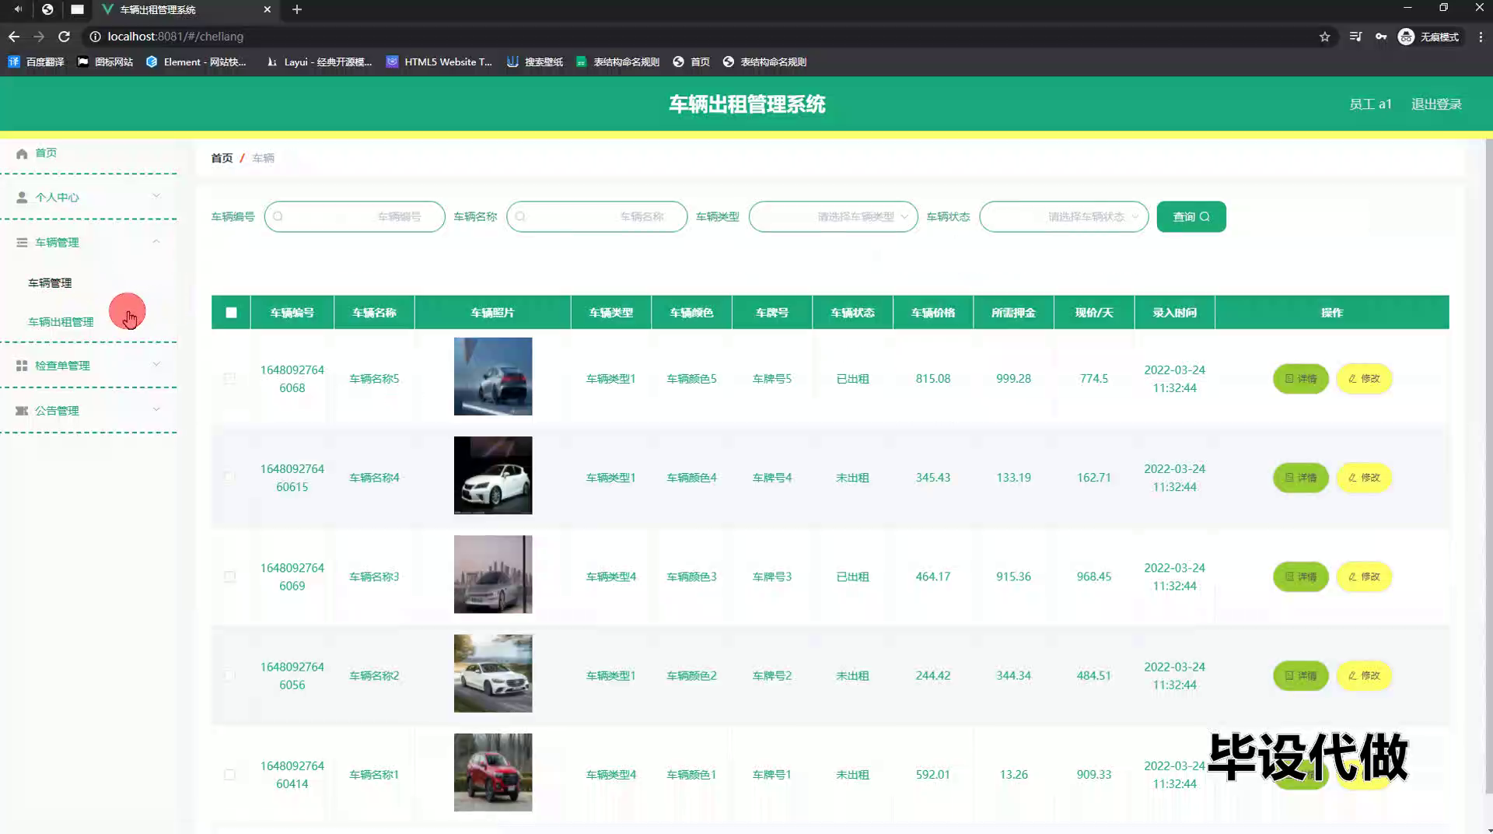The width and height of the screenshot is (1493, 834).
Task: Reload the page with refresh icon
Action: (x=65, y=37)
